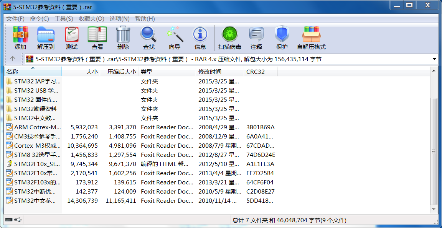Sort by 大小 column header
Image resolution: width=442 pixels, height=228 pixels.
[x=81, y=72]
